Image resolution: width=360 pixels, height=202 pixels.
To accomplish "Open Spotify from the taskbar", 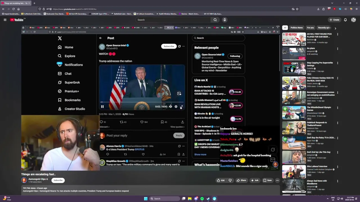I will click(x=202, y=199).
